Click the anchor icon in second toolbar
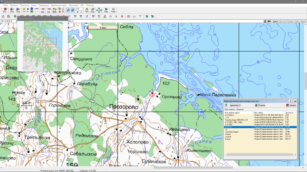The width and height of the screenshot is (307, 172). [x=116, y=16]
